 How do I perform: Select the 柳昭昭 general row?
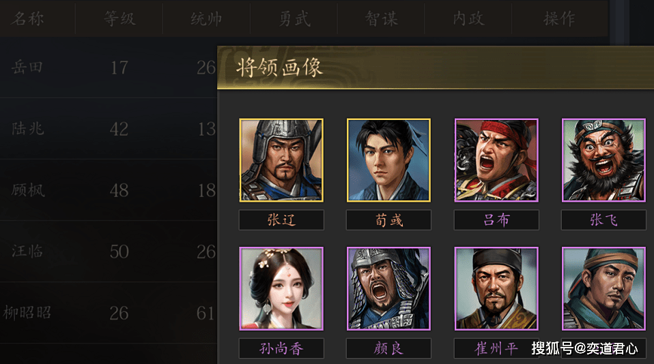click(x=109, y=313)
